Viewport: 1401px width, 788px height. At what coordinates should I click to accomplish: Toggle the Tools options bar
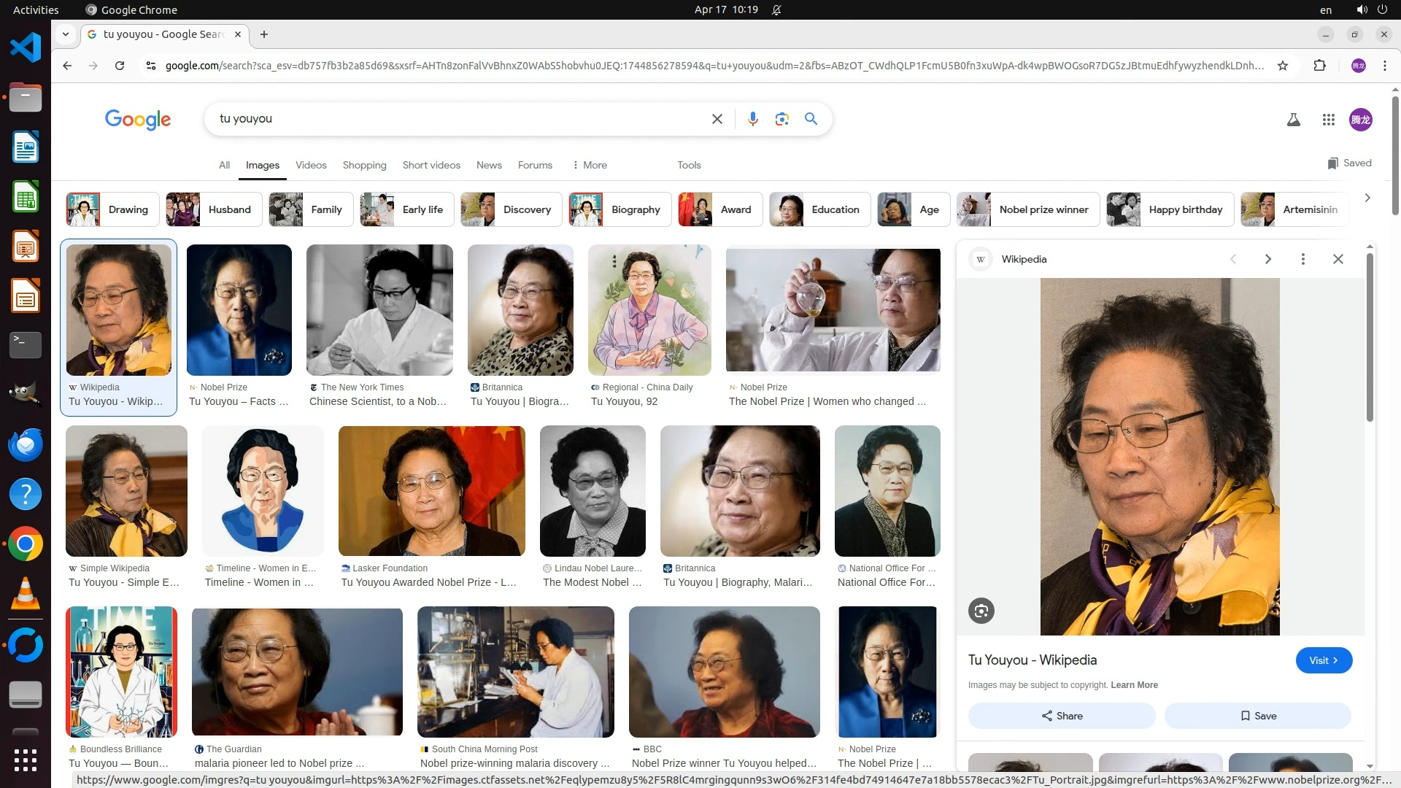pos(688,165)
